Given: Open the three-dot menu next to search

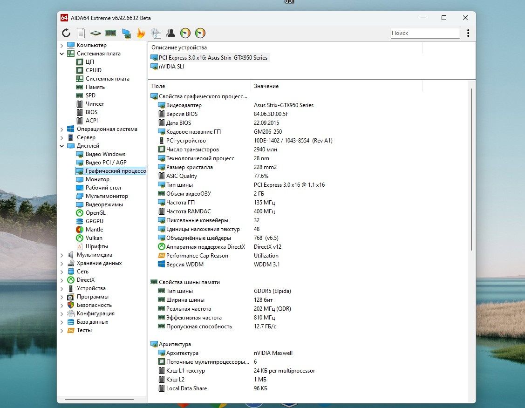Looking at the screenshot, I should tap(468, 33).
